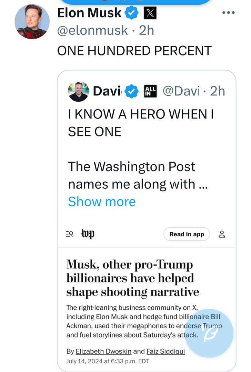Tap the floating compose post button
Viewport: 251px width, 372px height.
coord(209,333)
